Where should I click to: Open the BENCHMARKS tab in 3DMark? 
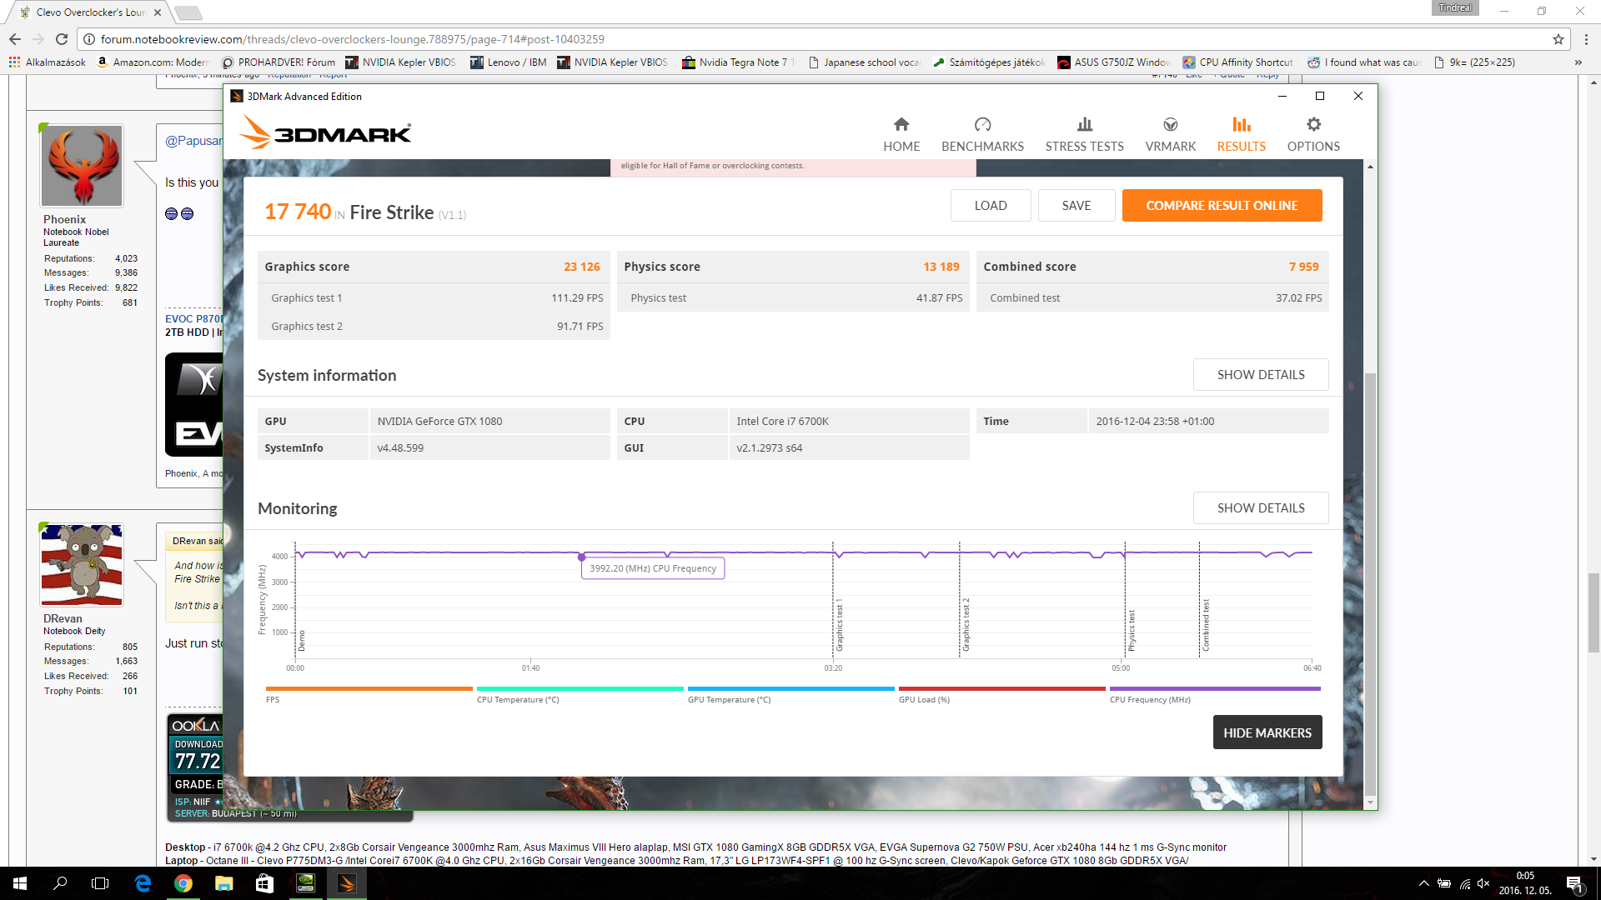click(982, 134)
